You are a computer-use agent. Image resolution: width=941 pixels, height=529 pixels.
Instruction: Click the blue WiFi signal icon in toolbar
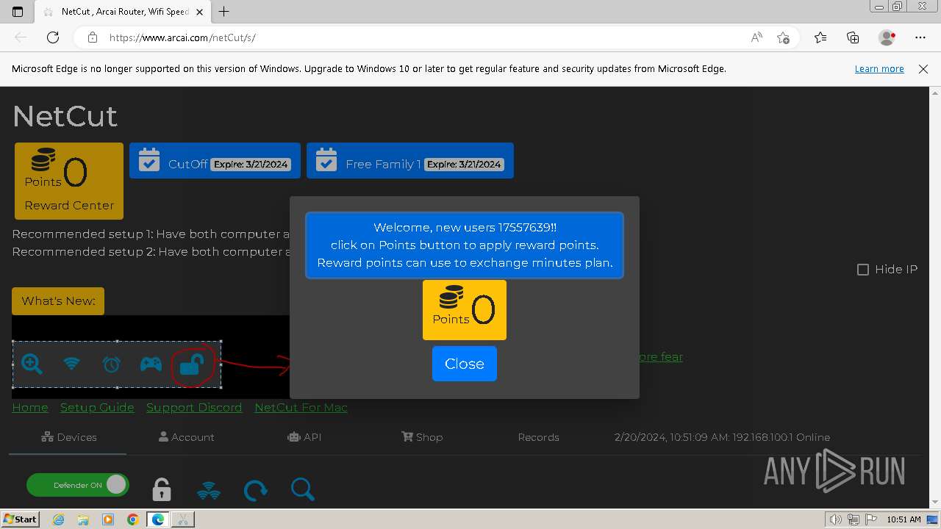click(x=209, y=490)
